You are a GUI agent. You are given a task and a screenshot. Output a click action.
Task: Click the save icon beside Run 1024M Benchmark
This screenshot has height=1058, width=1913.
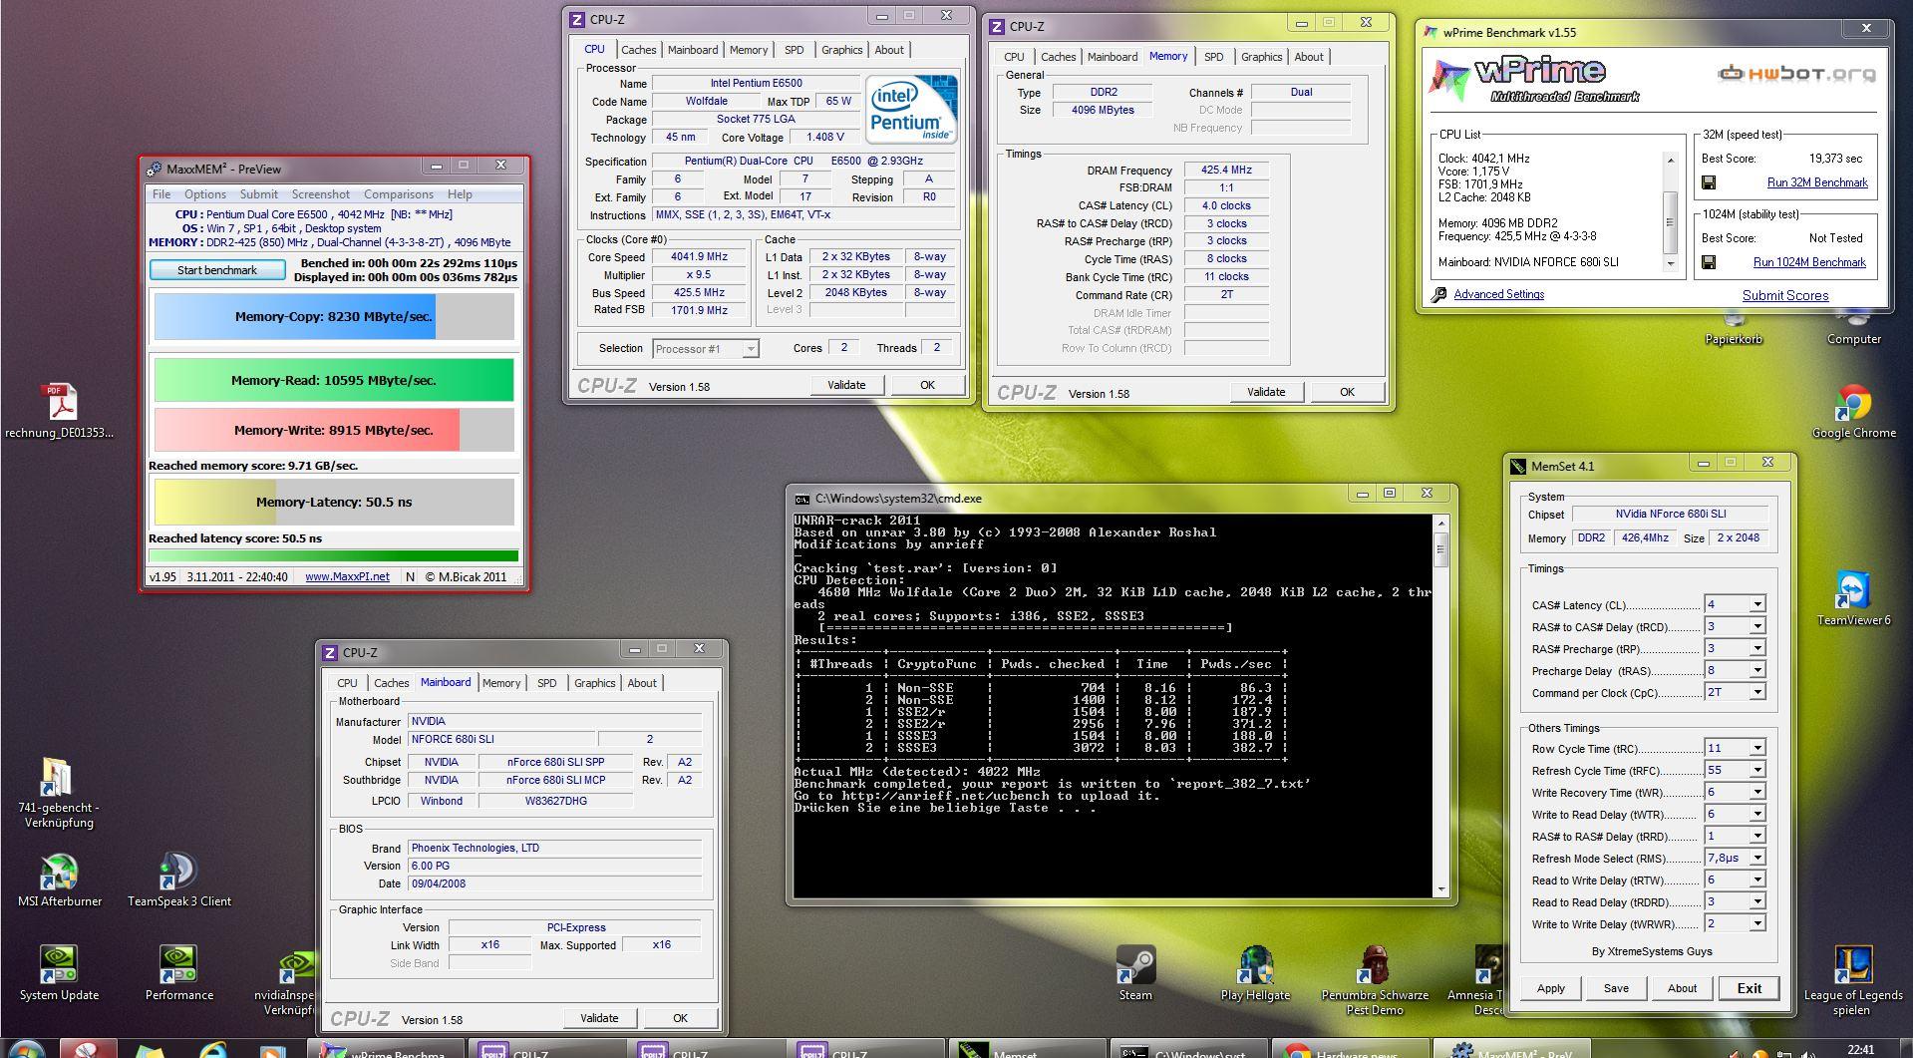(1709, 262)
